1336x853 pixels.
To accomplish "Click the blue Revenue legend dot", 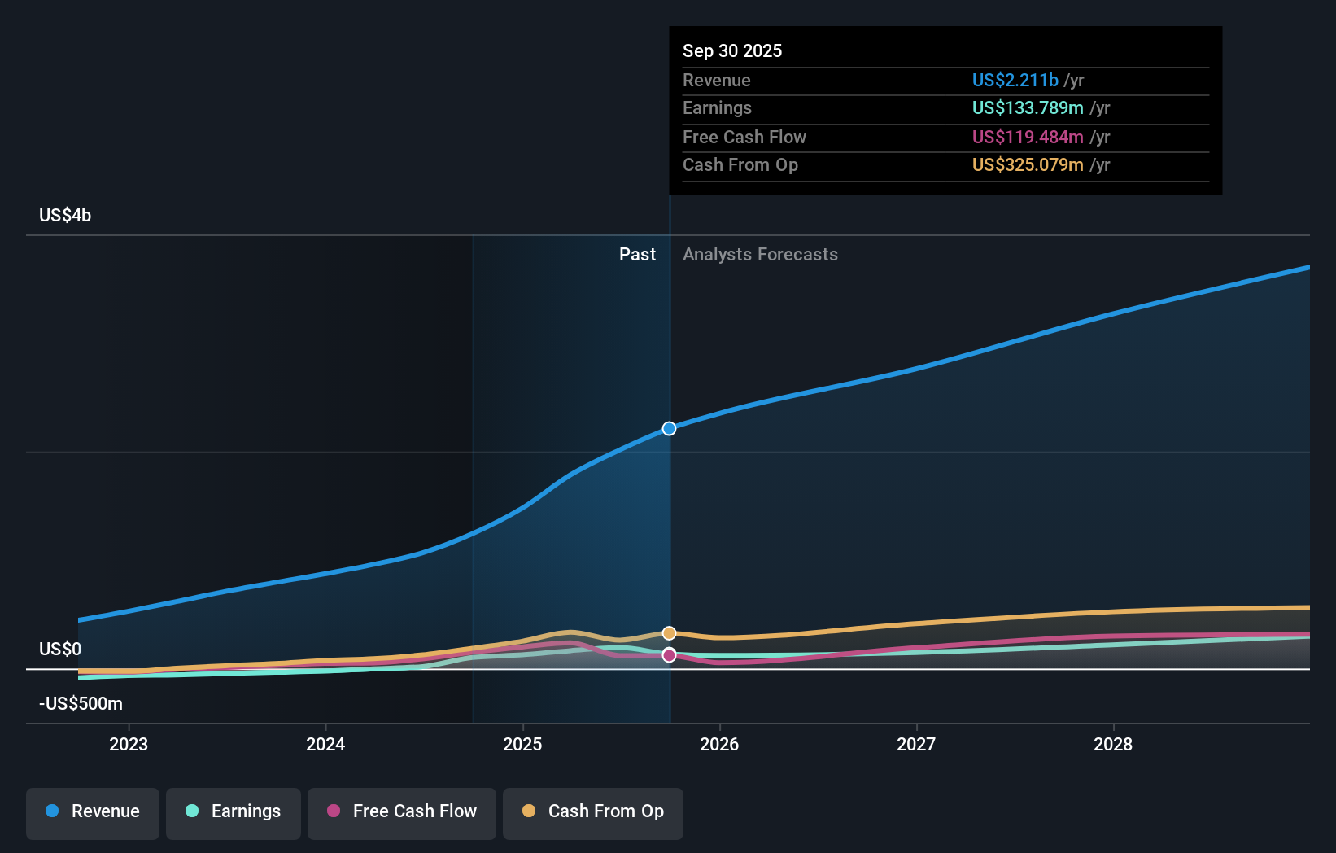I will (x=52, y=811).
